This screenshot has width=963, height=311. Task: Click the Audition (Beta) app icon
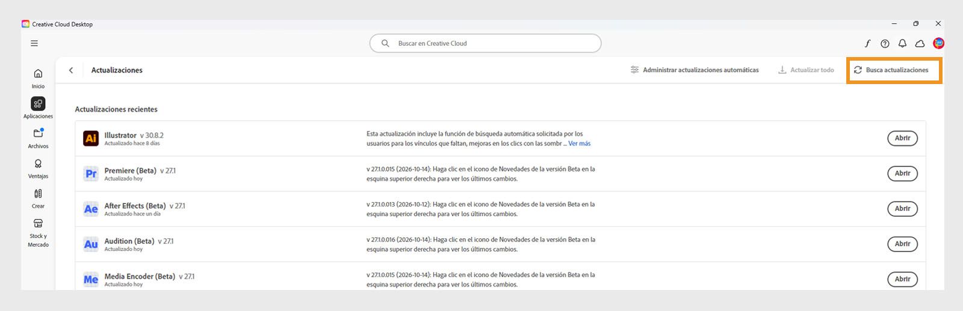(91, 244)
